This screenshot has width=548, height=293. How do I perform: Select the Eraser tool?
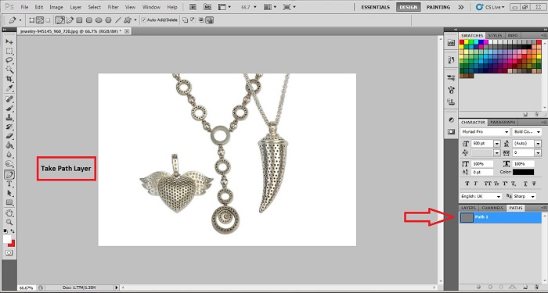click(x=9, y=136)
